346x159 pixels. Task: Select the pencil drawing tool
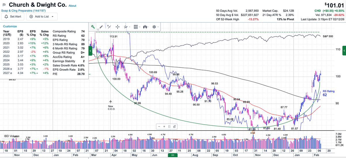(101, 27)
